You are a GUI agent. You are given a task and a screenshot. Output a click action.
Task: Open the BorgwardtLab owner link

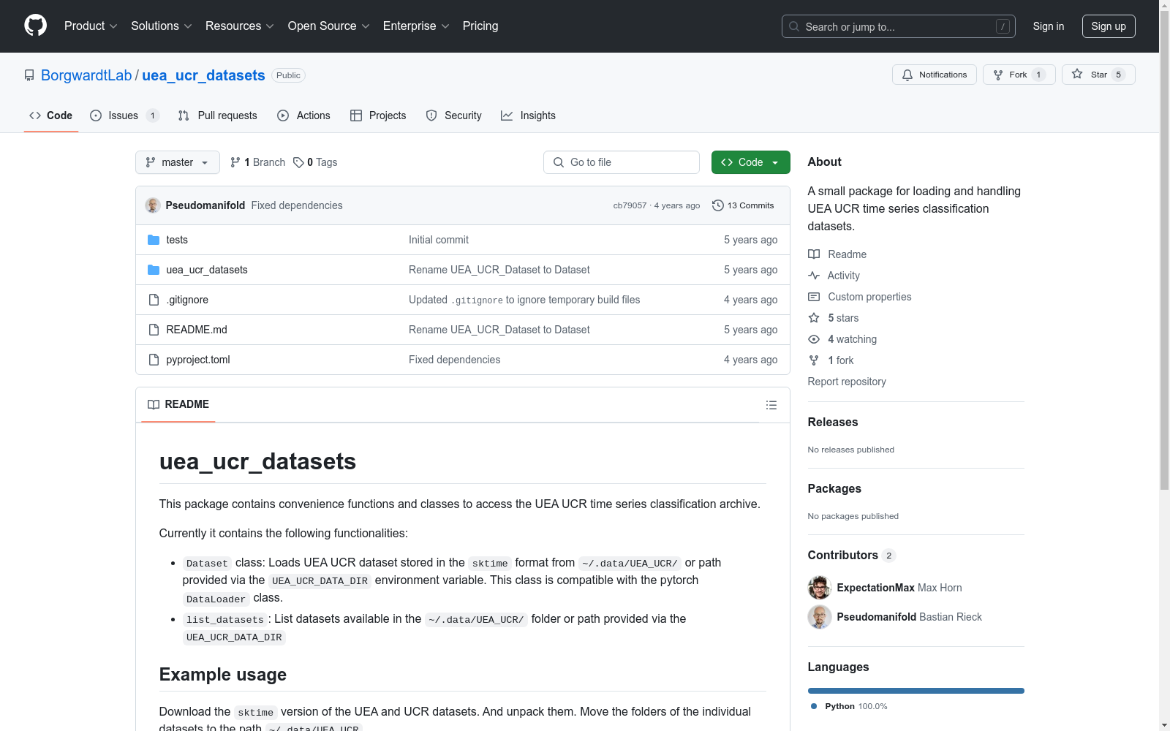(x=86, y=75)
